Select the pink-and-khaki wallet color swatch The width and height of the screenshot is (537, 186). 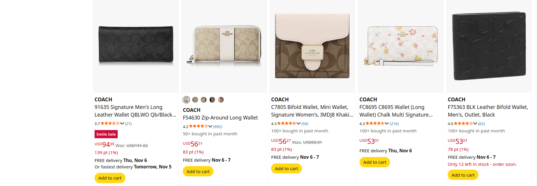221,100
